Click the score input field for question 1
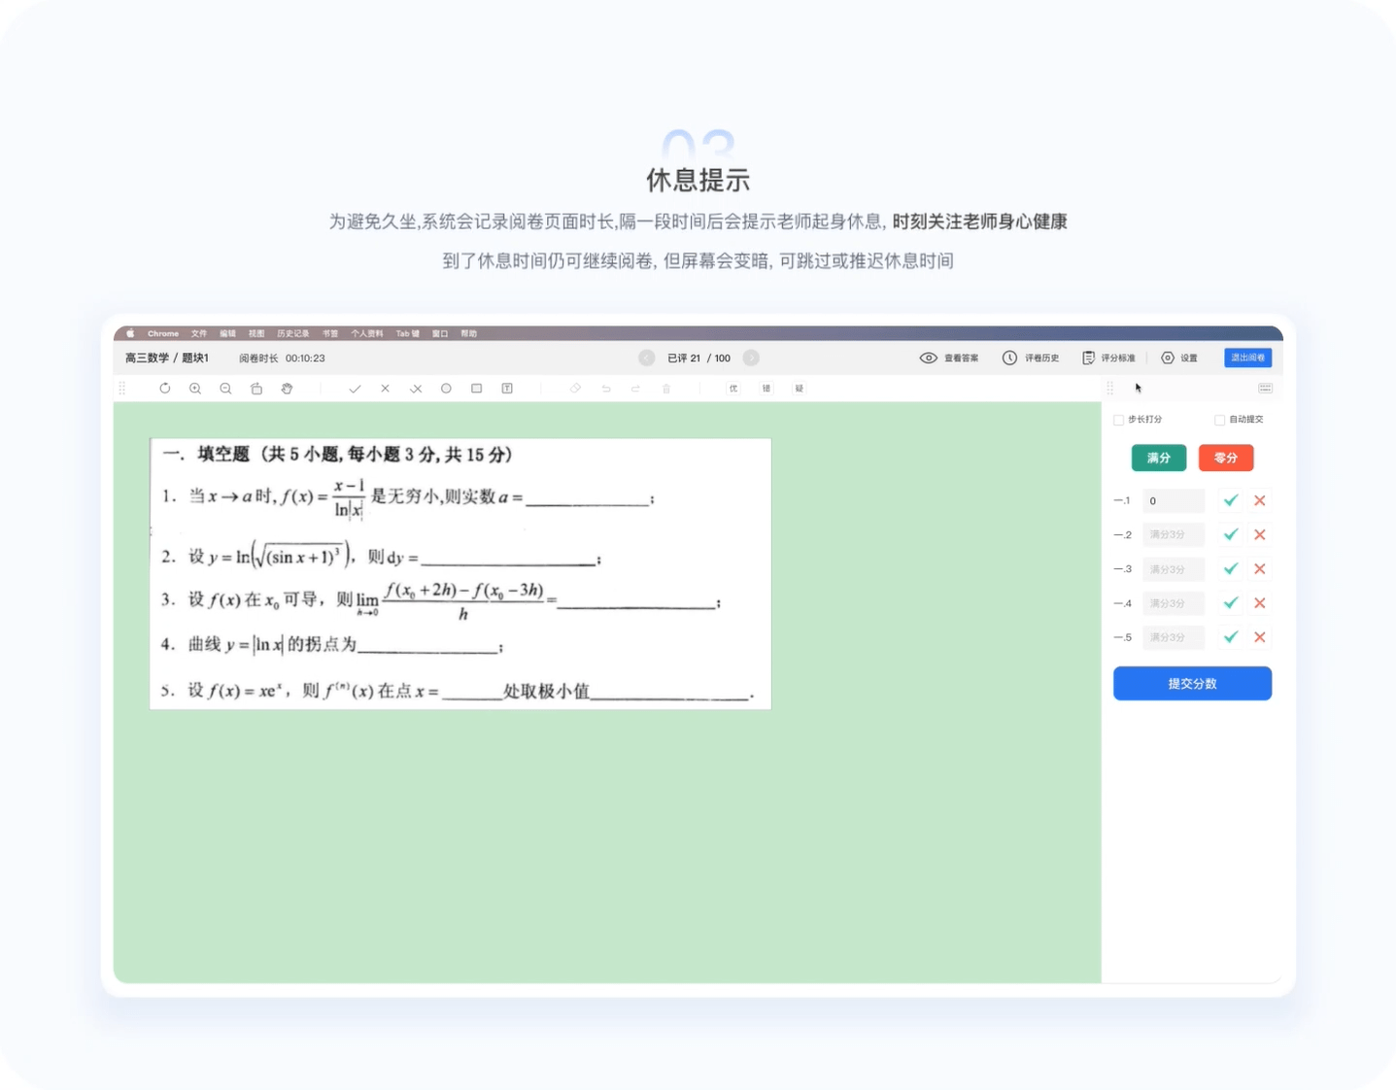Image resolution: width=1396 pixels, height=1090 pixels. [x=1173, y=500]
